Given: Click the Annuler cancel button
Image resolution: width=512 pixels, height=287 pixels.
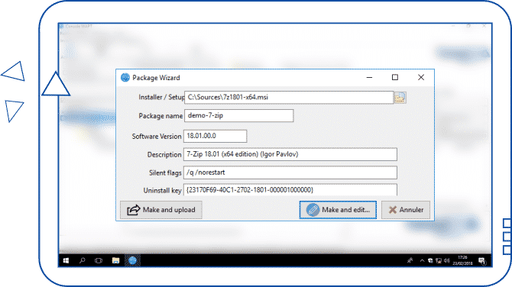Looking at the screenshot, I should [406, 210].
